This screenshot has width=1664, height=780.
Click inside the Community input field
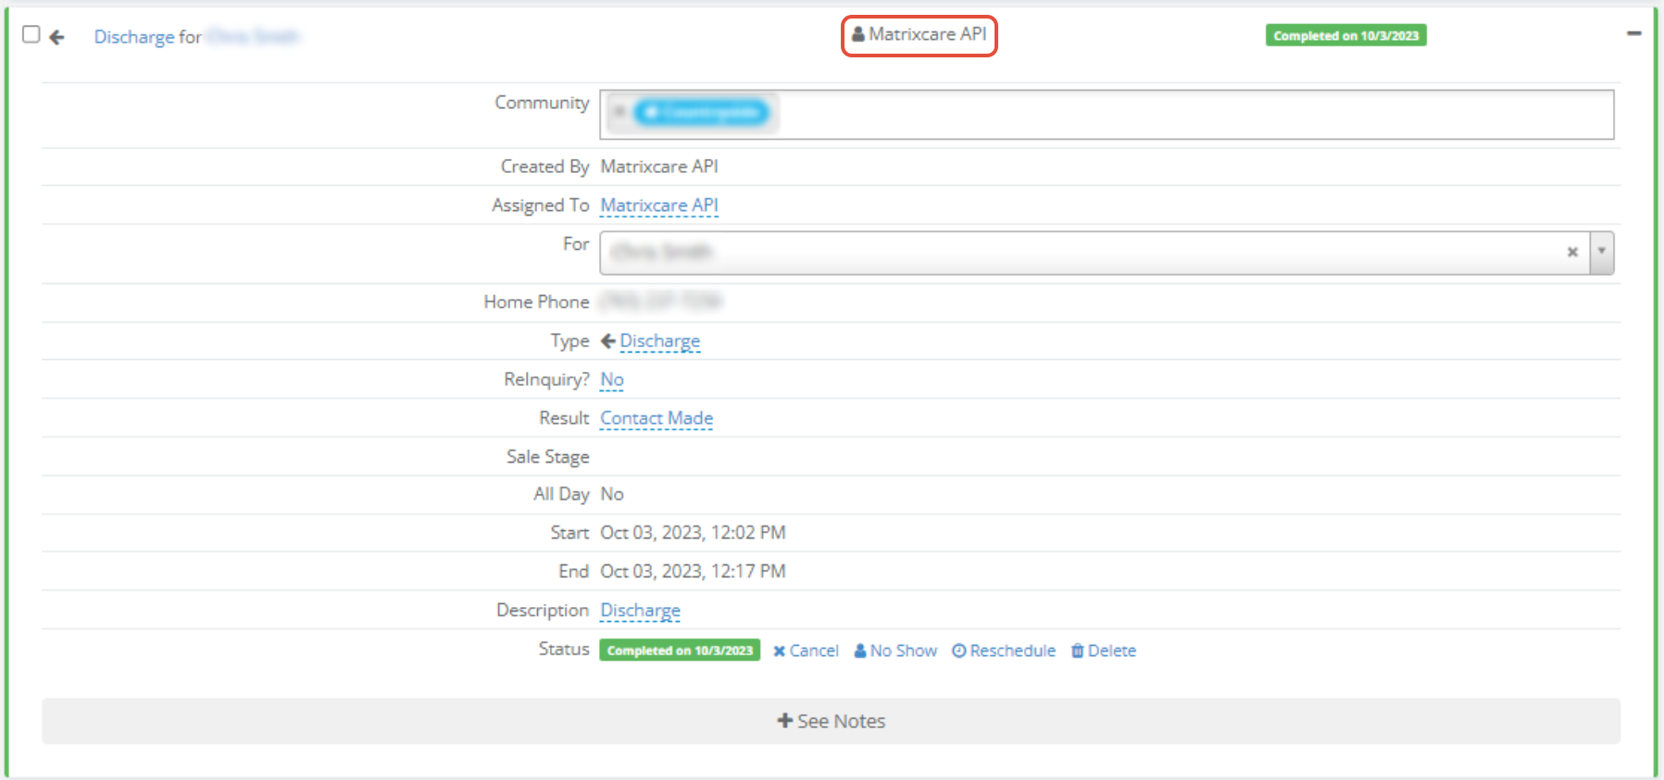coord(1107,115)
